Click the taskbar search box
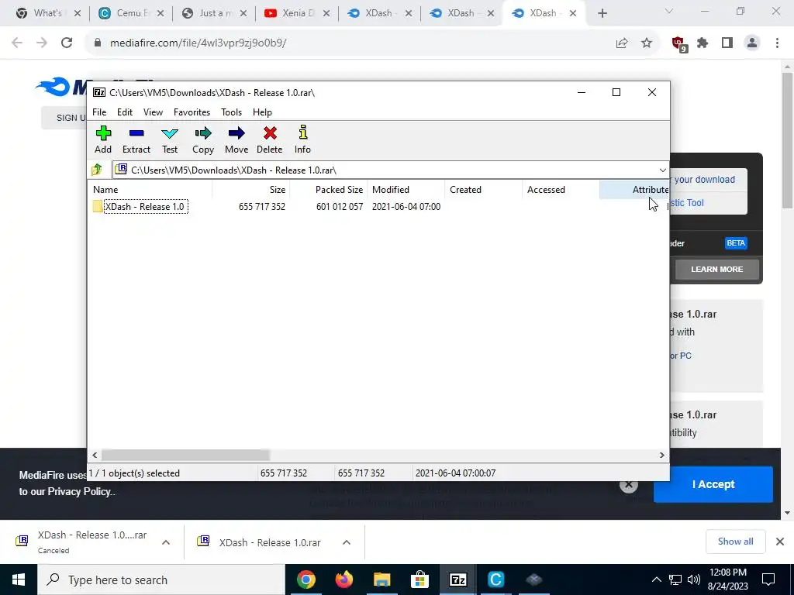The height and width of the screenshot is (595, 794). coord(161,580)
